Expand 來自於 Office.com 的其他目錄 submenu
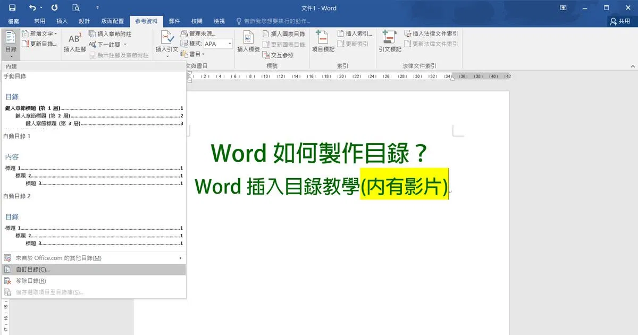Screen dimensions: 638x335 click(94, 258)
